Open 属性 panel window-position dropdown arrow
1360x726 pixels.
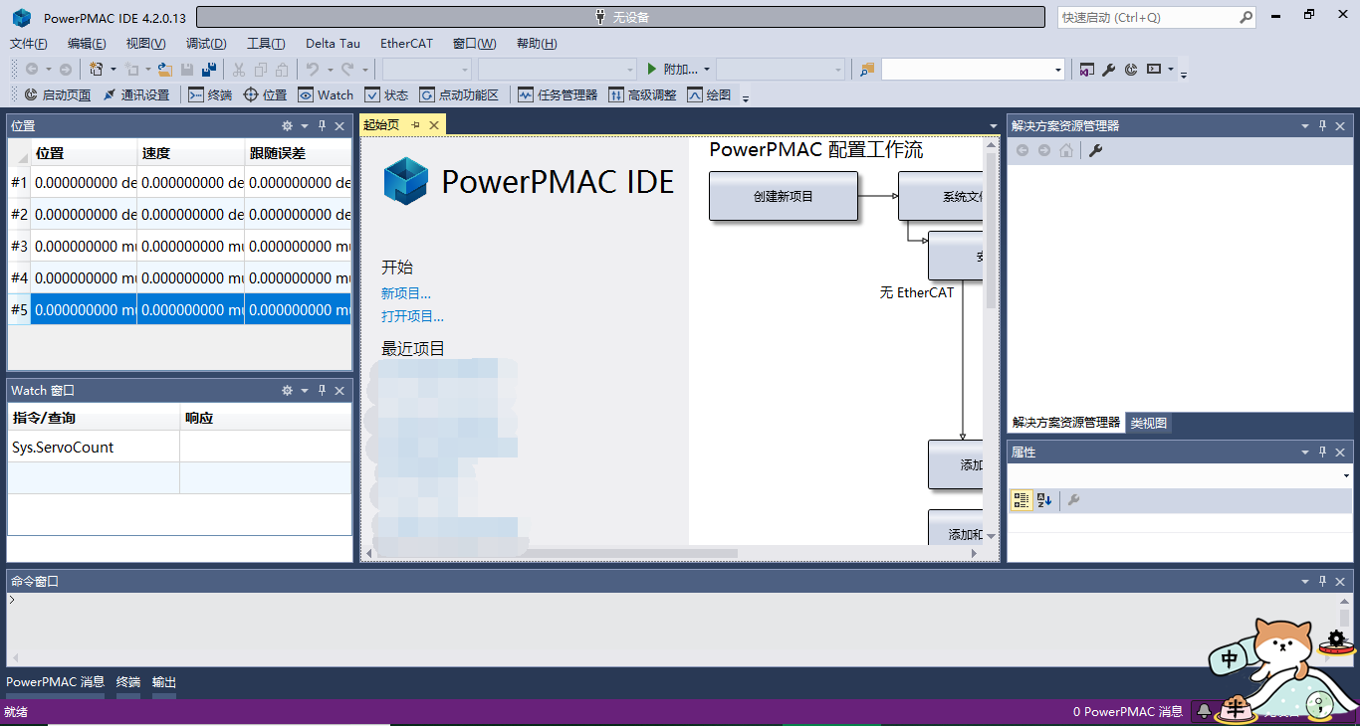pyautogui.click(x=1305, y=453)
